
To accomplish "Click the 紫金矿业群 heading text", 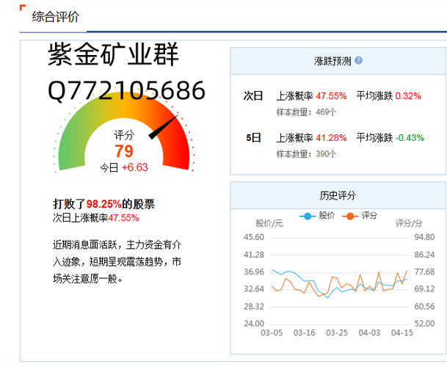I will point(113,54).
